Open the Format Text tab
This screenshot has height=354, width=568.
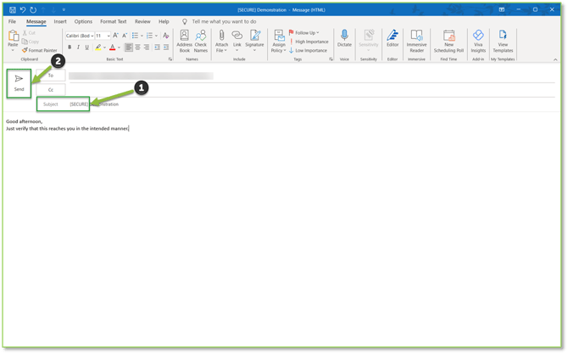click(113, 21)
